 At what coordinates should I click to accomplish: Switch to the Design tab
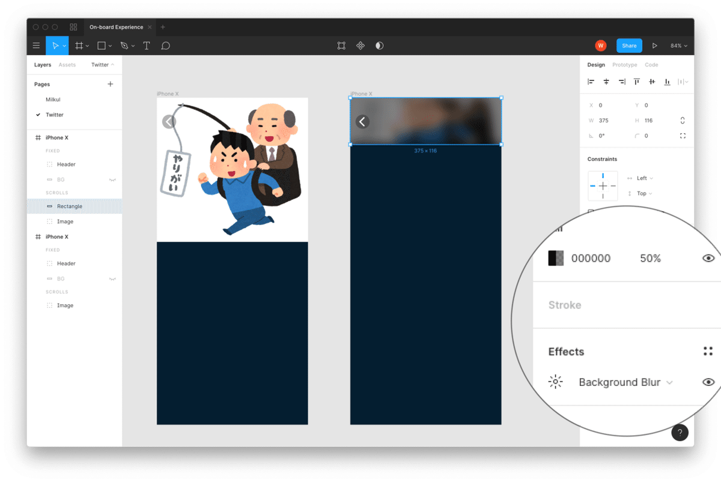click(596, 65)
